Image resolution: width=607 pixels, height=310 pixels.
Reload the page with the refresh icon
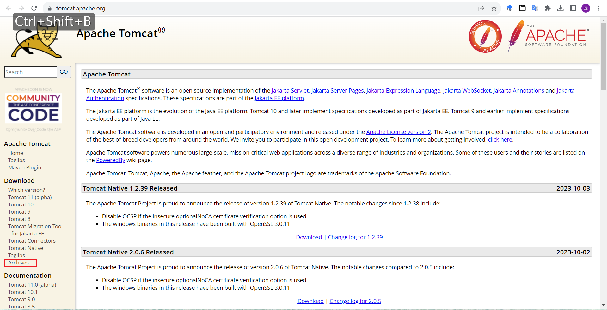point(34,8)
